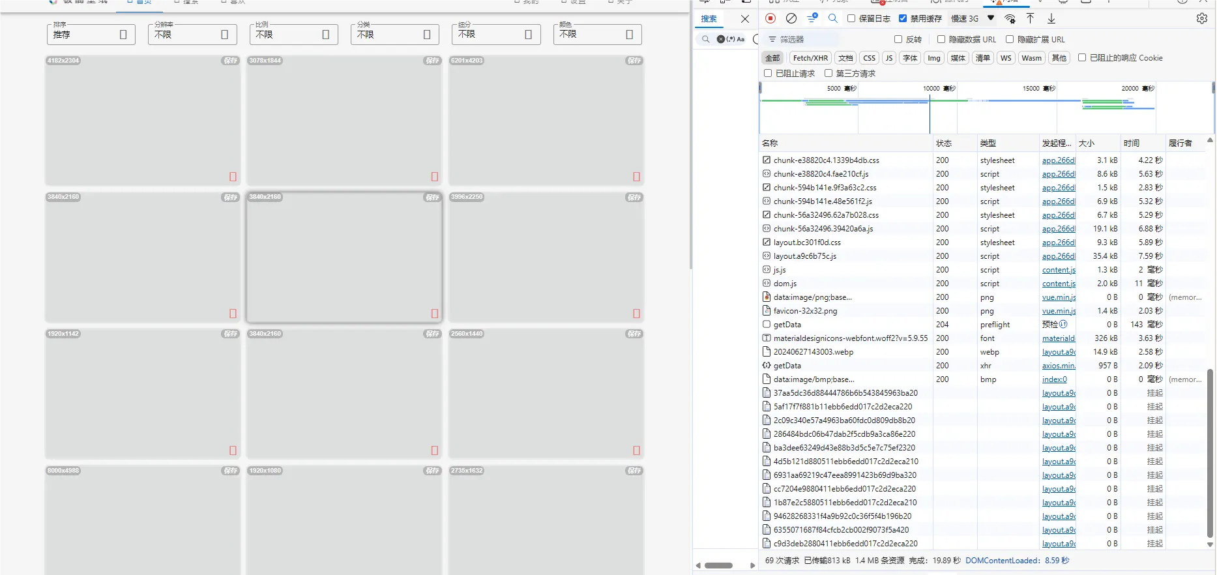Open initiator link of 20240627143003.webp

(1059, 352)
